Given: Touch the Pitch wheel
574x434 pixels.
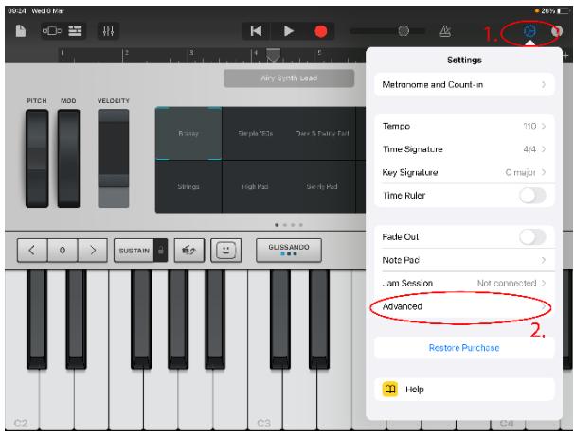Looking at the screenshot, I should coord(37,158).
